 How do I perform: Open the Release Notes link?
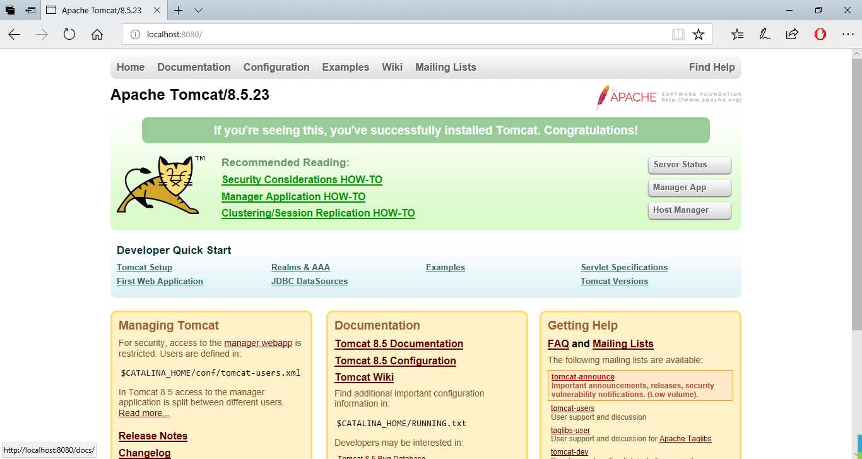pyautogui.click(x=153, y=436)
